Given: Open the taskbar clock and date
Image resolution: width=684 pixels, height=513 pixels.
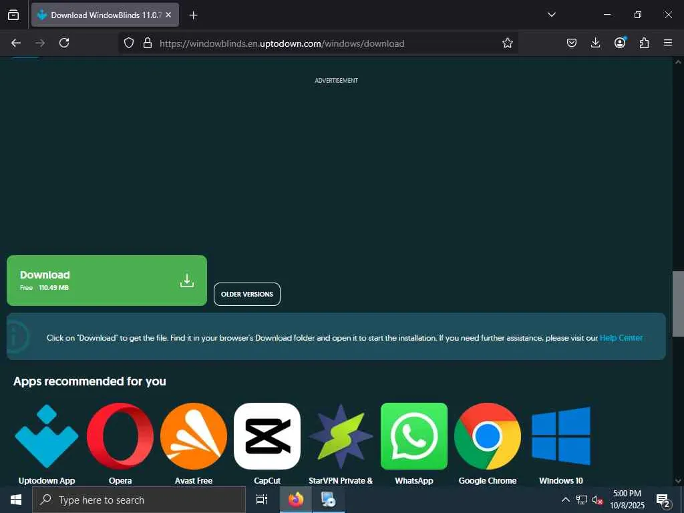Looking at the screenshot, I should click(627, 500).
